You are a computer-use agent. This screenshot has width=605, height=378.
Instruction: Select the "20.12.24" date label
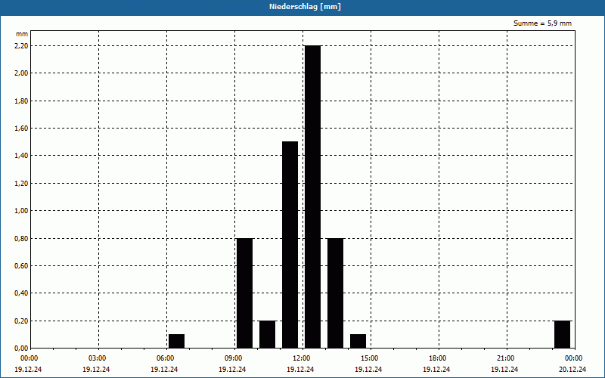tap(572, 370)
